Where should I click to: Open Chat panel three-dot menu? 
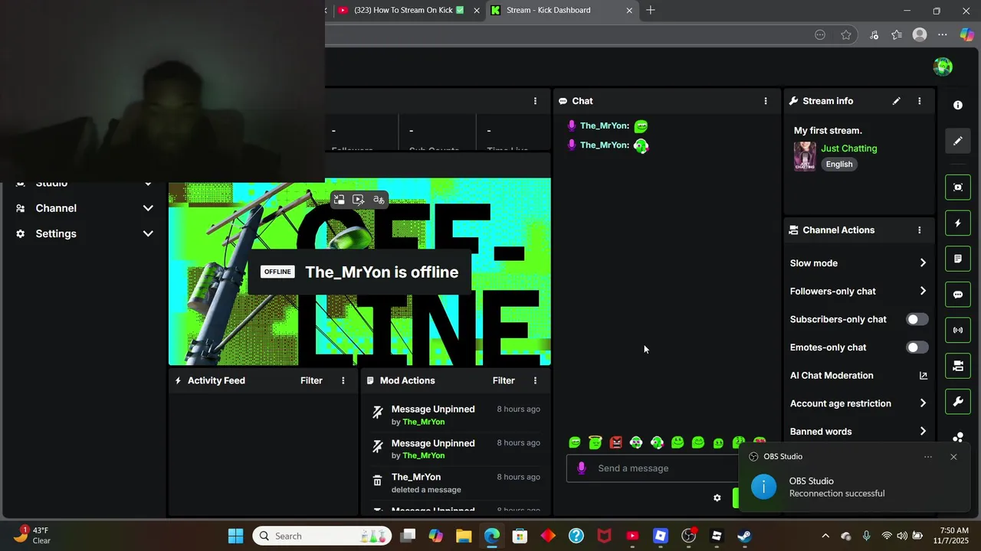click(x=766, y=101)
